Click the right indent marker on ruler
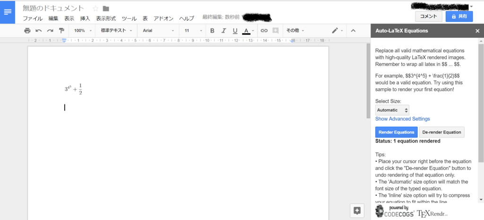Viewport: 484px width, 220px height. click(x=293, y=41)
